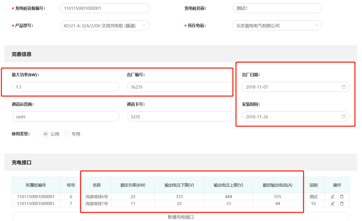Click 名称 column header
The height and width of the screenshot is (221, 362).
(x=97, y=185)
